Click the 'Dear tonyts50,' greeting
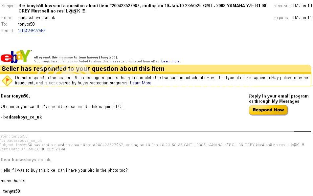313x196 pixels. pyautogui.click(x=15, y=96)
